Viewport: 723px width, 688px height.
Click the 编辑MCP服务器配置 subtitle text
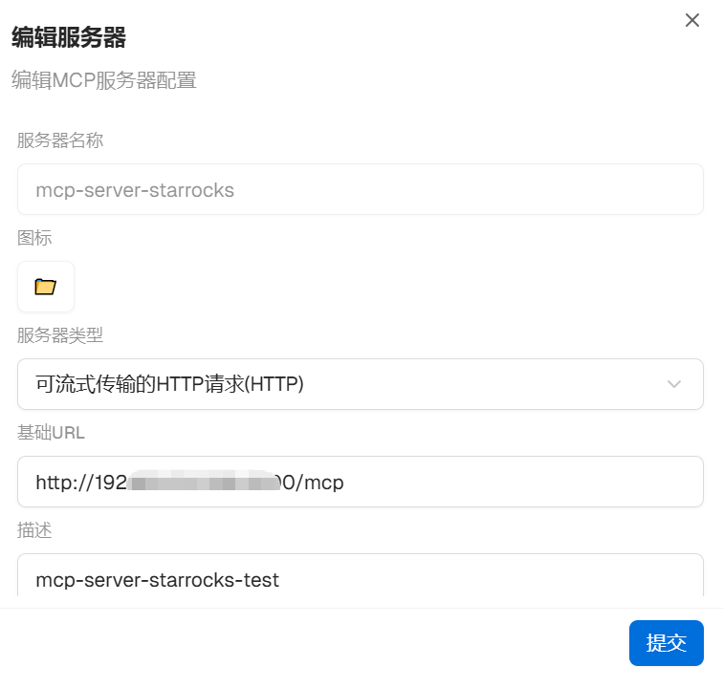pyautogui.click(x=104, y=80)
